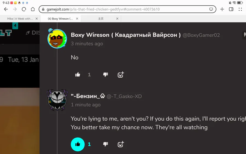Like Boxy Wireson's "No" comment

tap(78, 75)
